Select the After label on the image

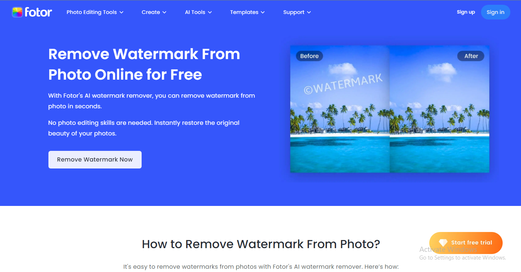[471, 56]
